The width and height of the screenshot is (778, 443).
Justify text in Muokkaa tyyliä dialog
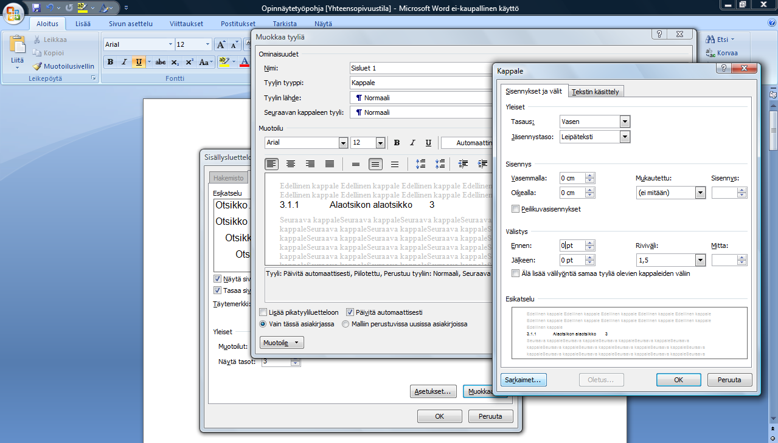coord(330,164)
